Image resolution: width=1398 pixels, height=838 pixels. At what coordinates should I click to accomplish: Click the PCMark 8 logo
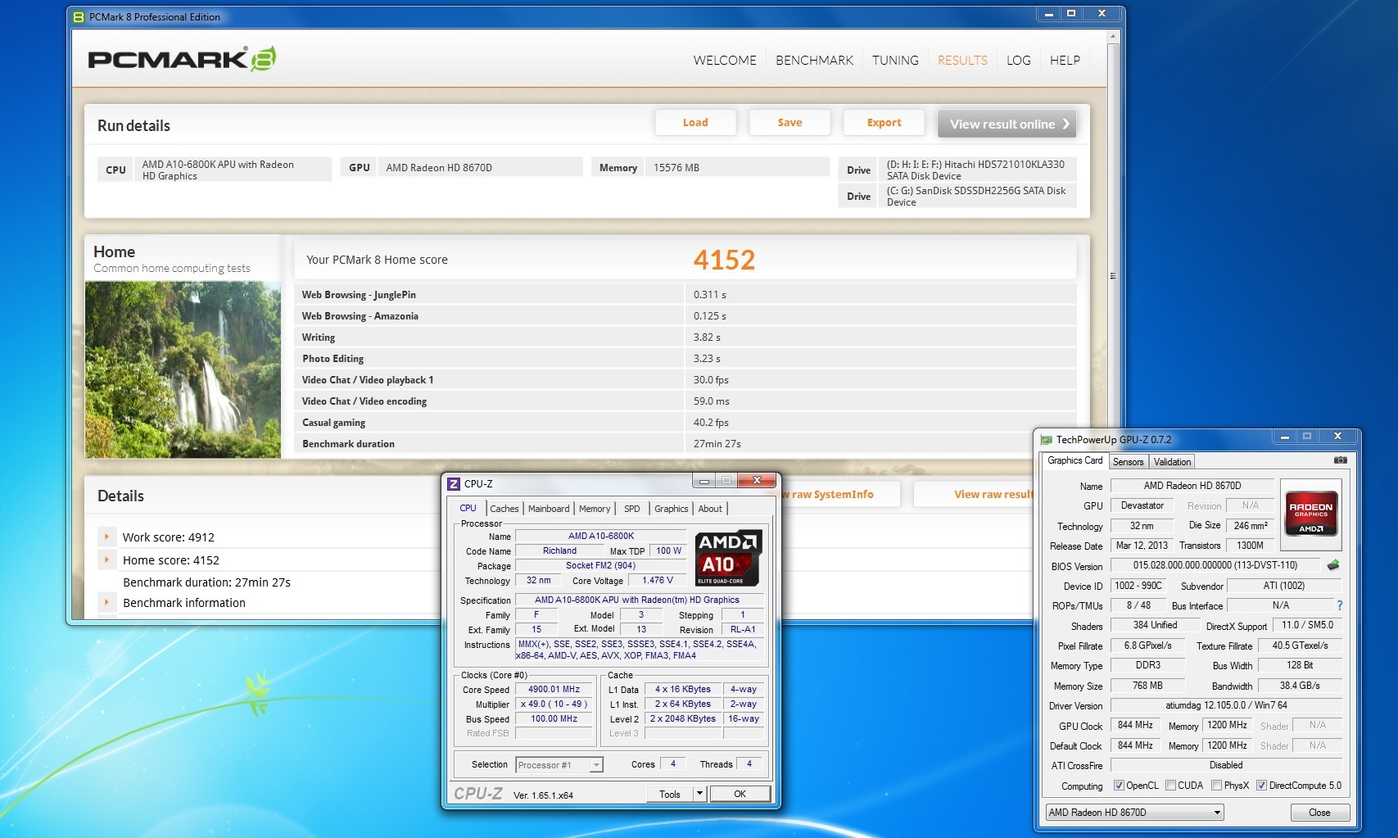pos(182,59)
